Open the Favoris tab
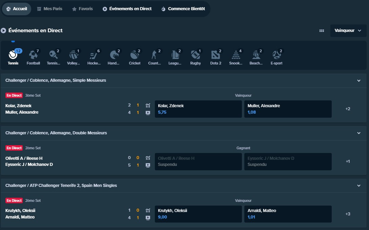The image size is (369, 230). (x=82, y=9)
